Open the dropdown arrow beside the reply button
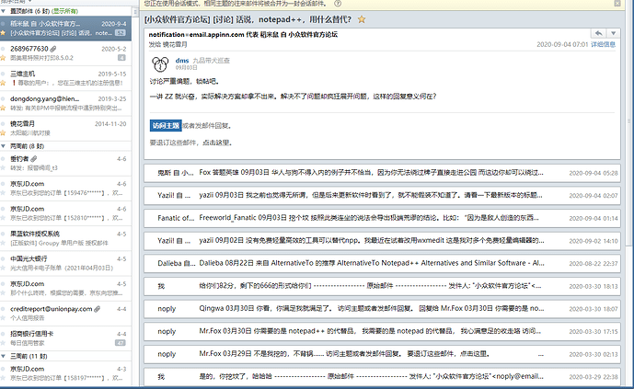Viewport: 634px width, 389px height. 614,33
